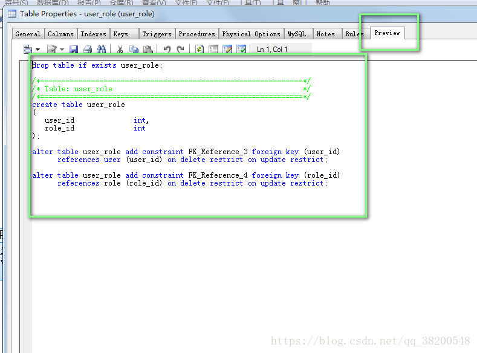The image size is (477, 353).
Task: Open the editor menu icon
Action: point(28,49)
